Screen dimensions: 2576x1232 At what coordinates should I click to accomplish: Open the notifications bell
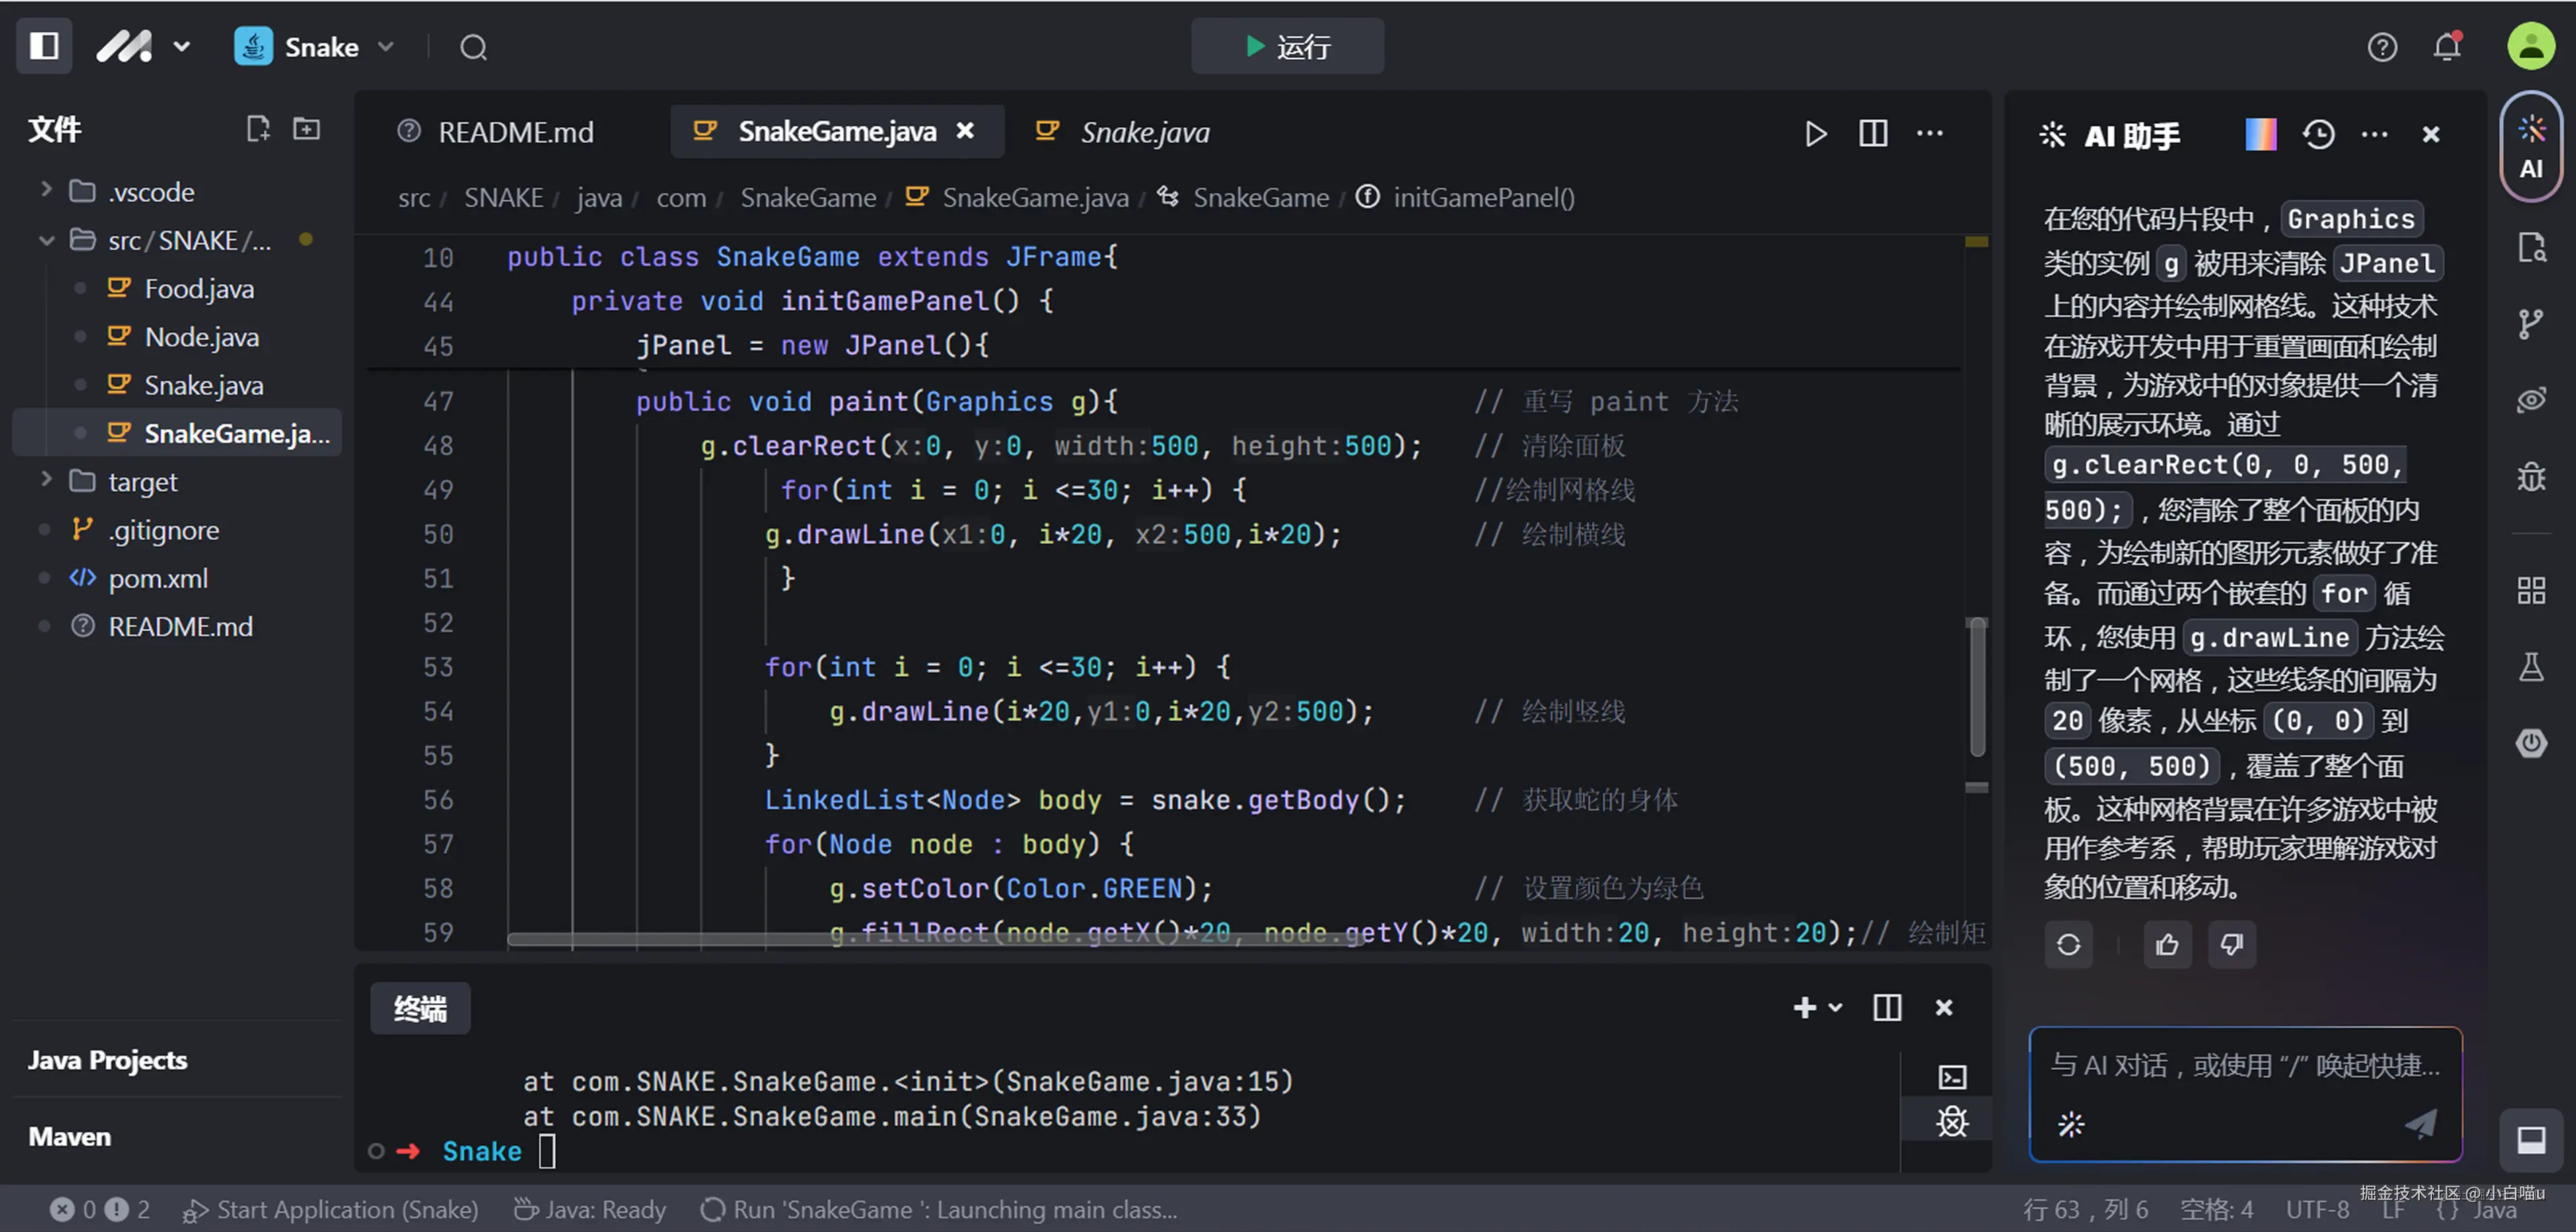(x=2447, y=47)
